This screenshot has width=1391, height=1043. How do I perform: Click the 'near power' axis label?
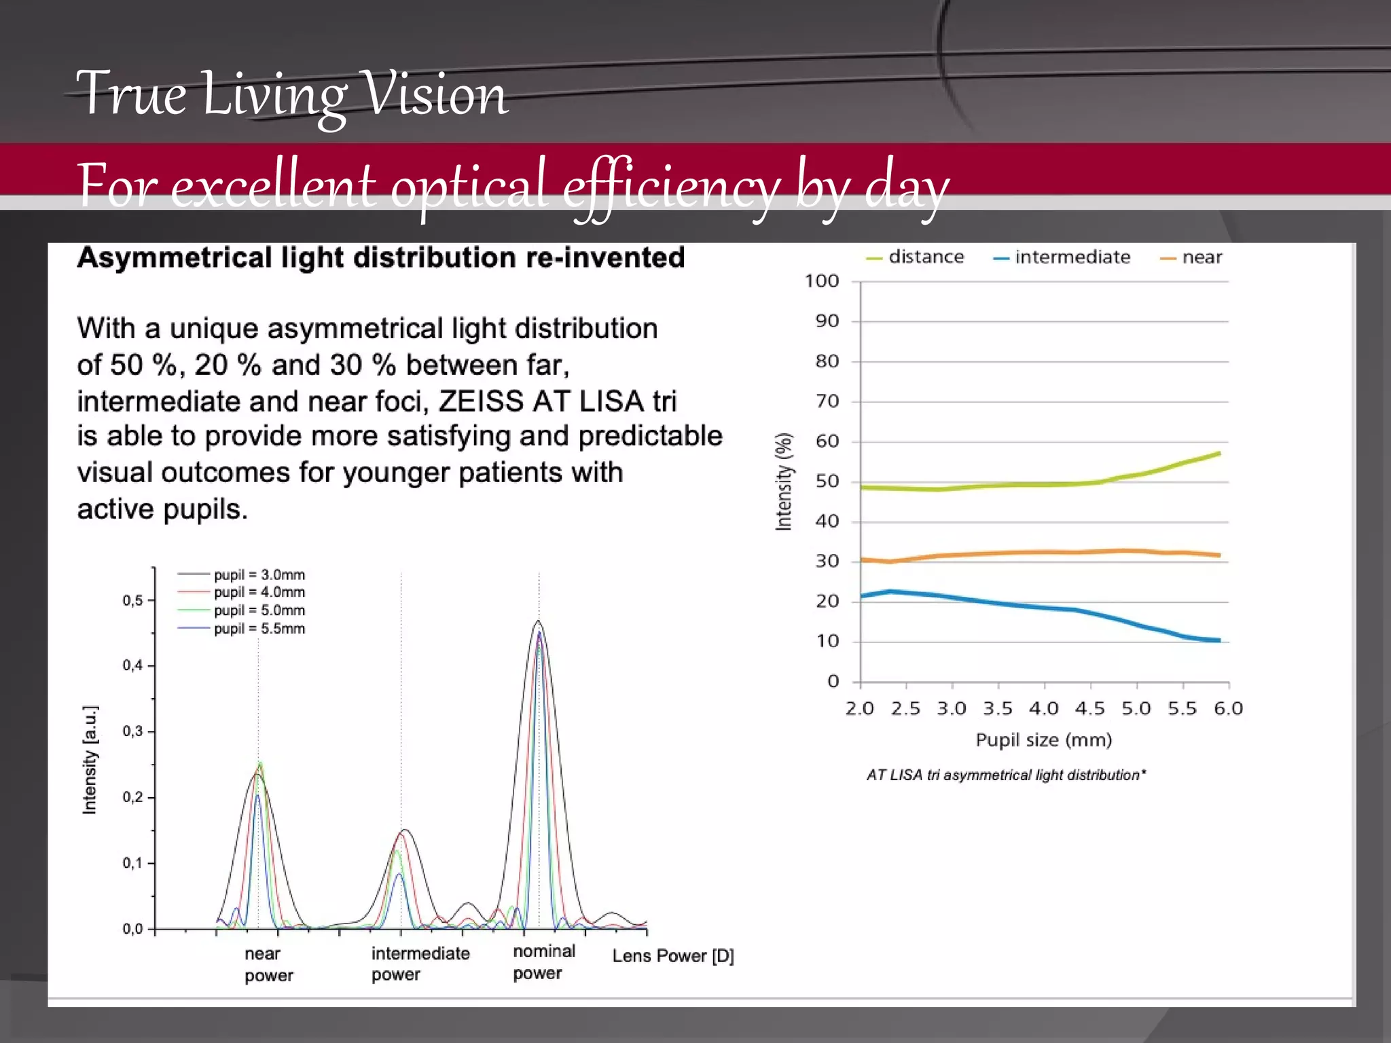click(268, 964)
